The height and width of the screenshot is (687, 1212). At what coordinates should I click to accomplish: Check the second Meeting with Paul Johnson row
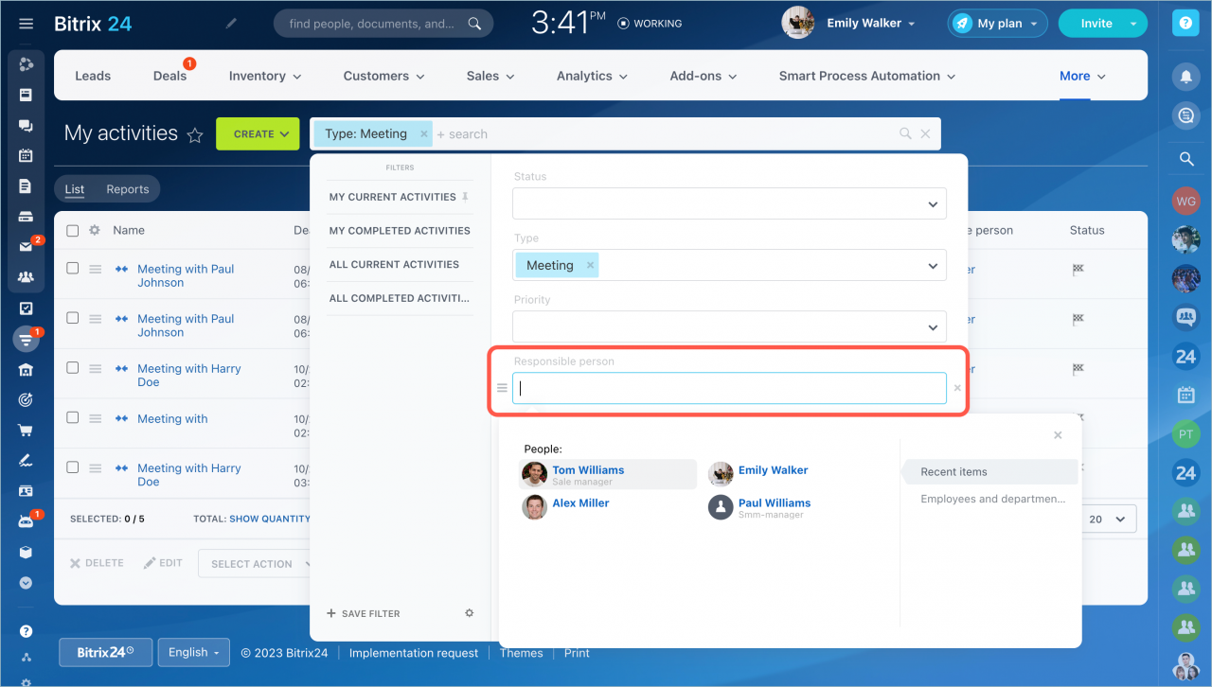[72, 318]
